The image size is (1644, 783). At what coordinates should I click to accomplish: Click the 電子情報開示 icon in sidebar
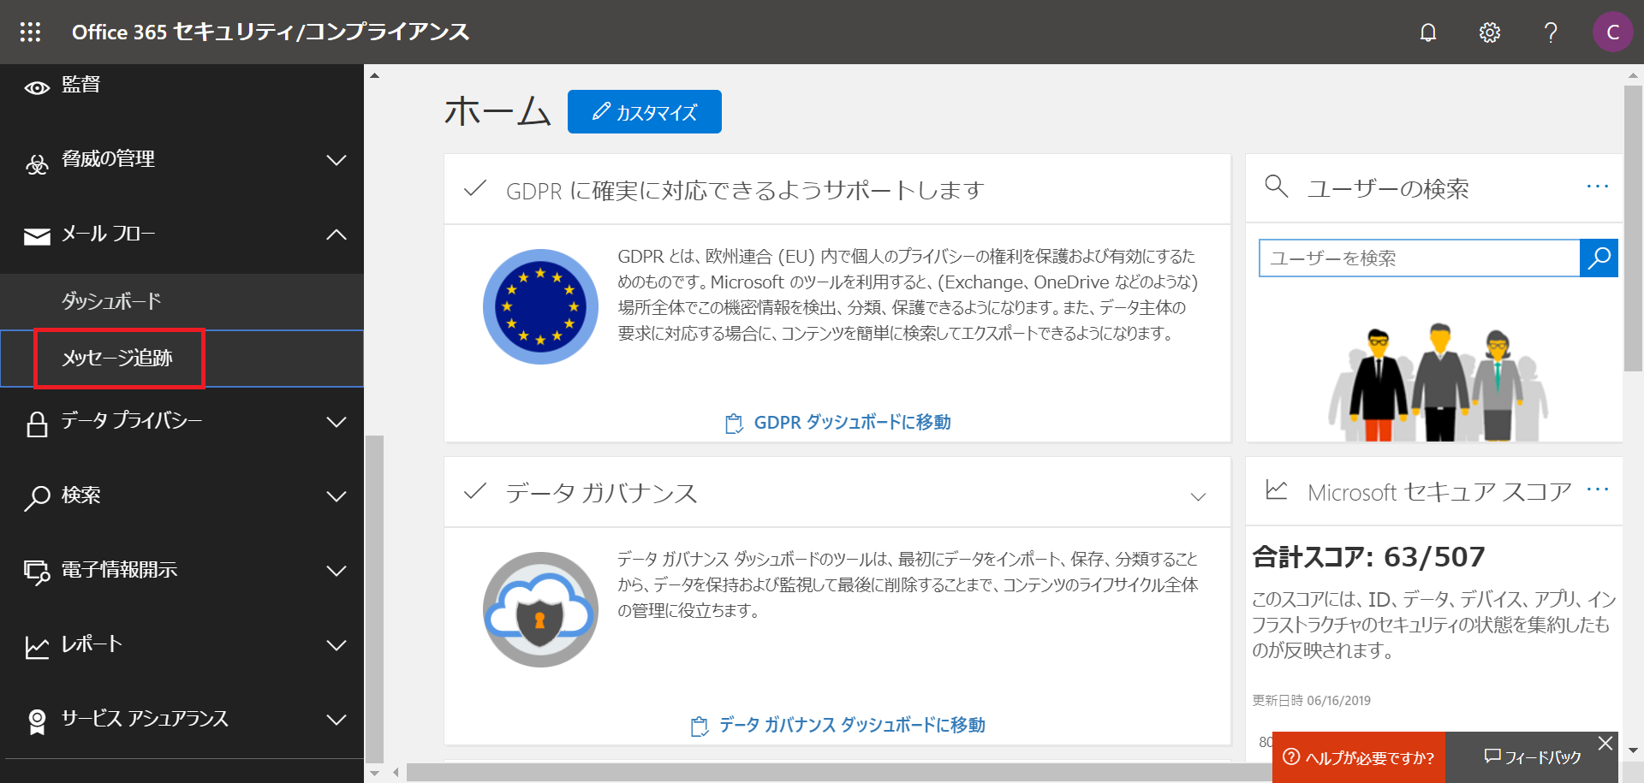click(37, 572)
